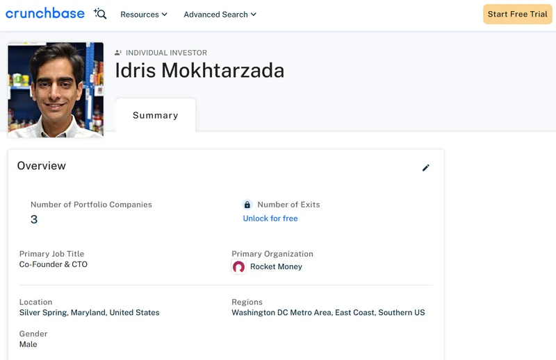The height and width of the screenshot is (360, 556).
Task: Click the Rocket Money logo icon
Action: click(x=238, y=266)
